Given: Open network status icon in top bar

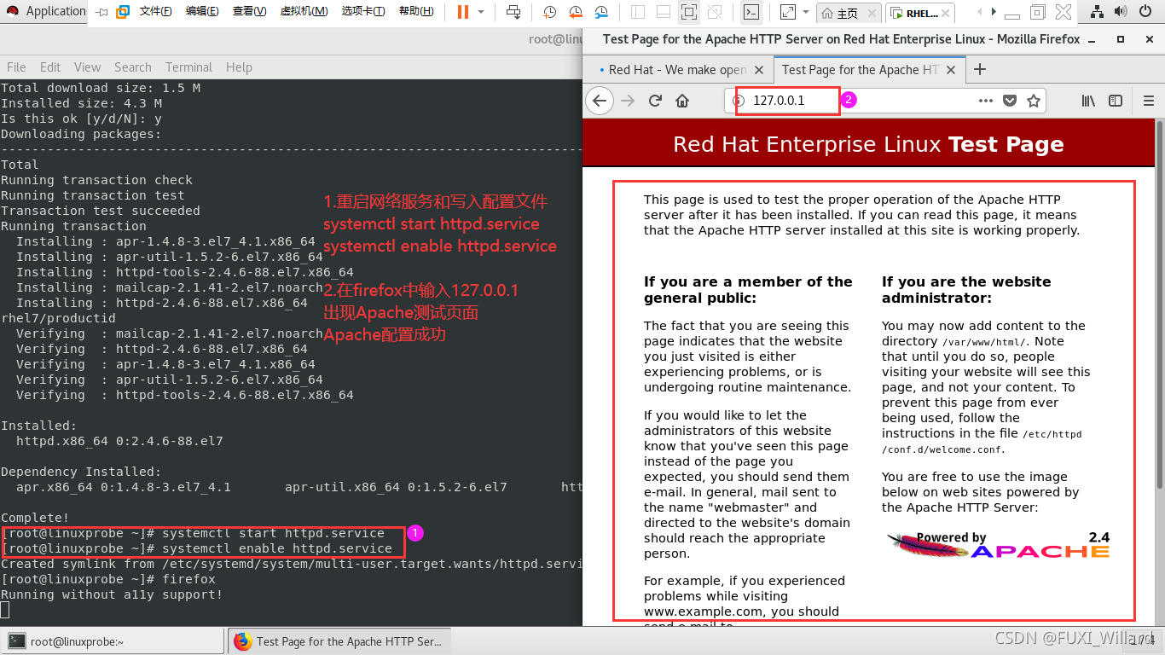Looking at the screenshot, I should coord(1097,11).
